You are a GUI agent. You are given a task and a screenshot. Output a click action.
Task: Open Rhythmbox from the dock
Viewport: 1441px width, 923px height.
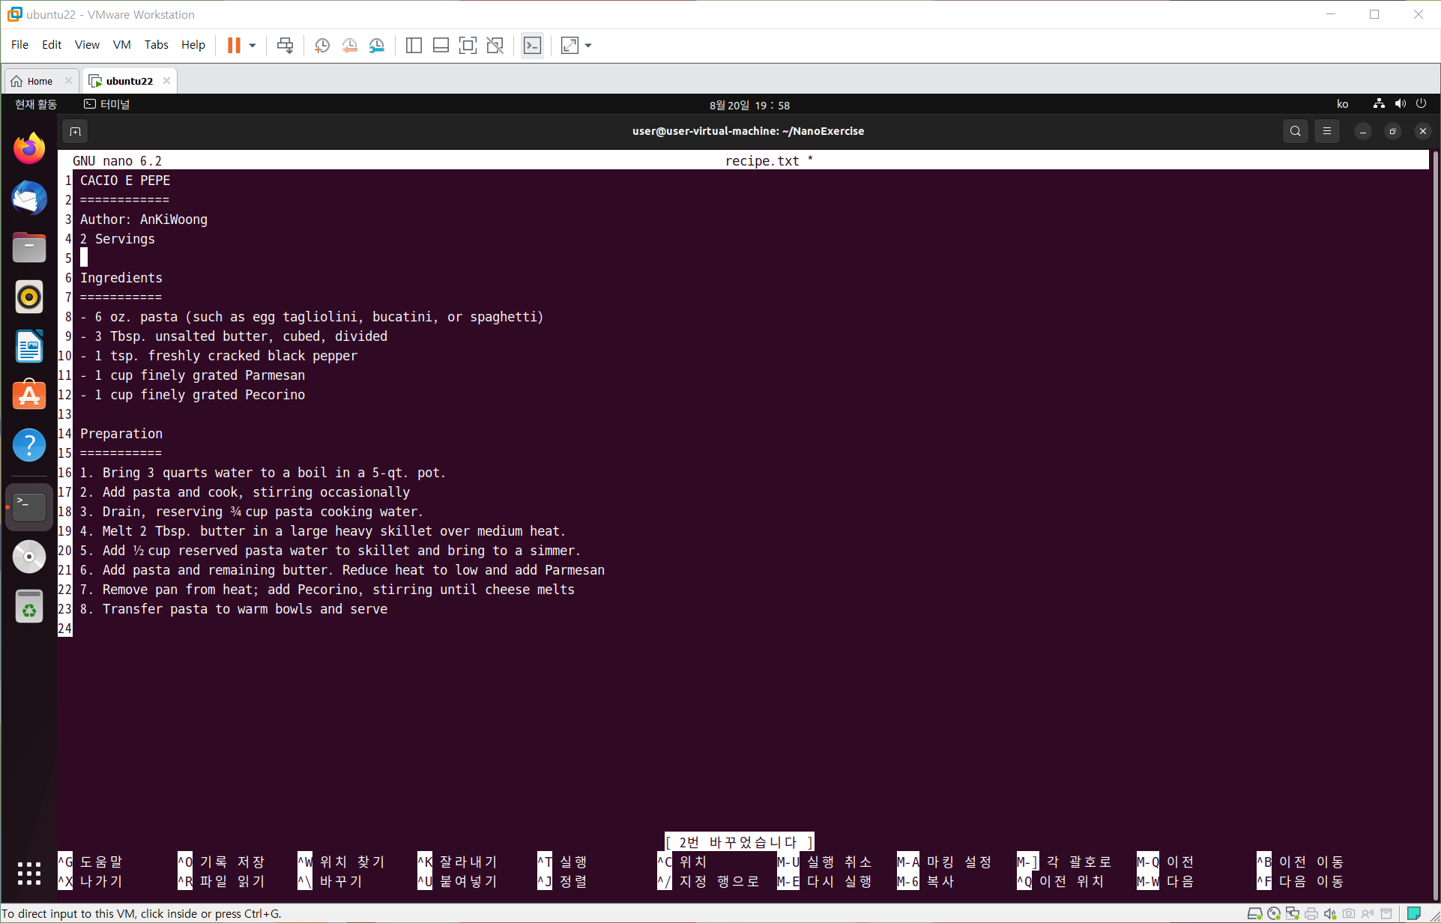click(29, 297)
